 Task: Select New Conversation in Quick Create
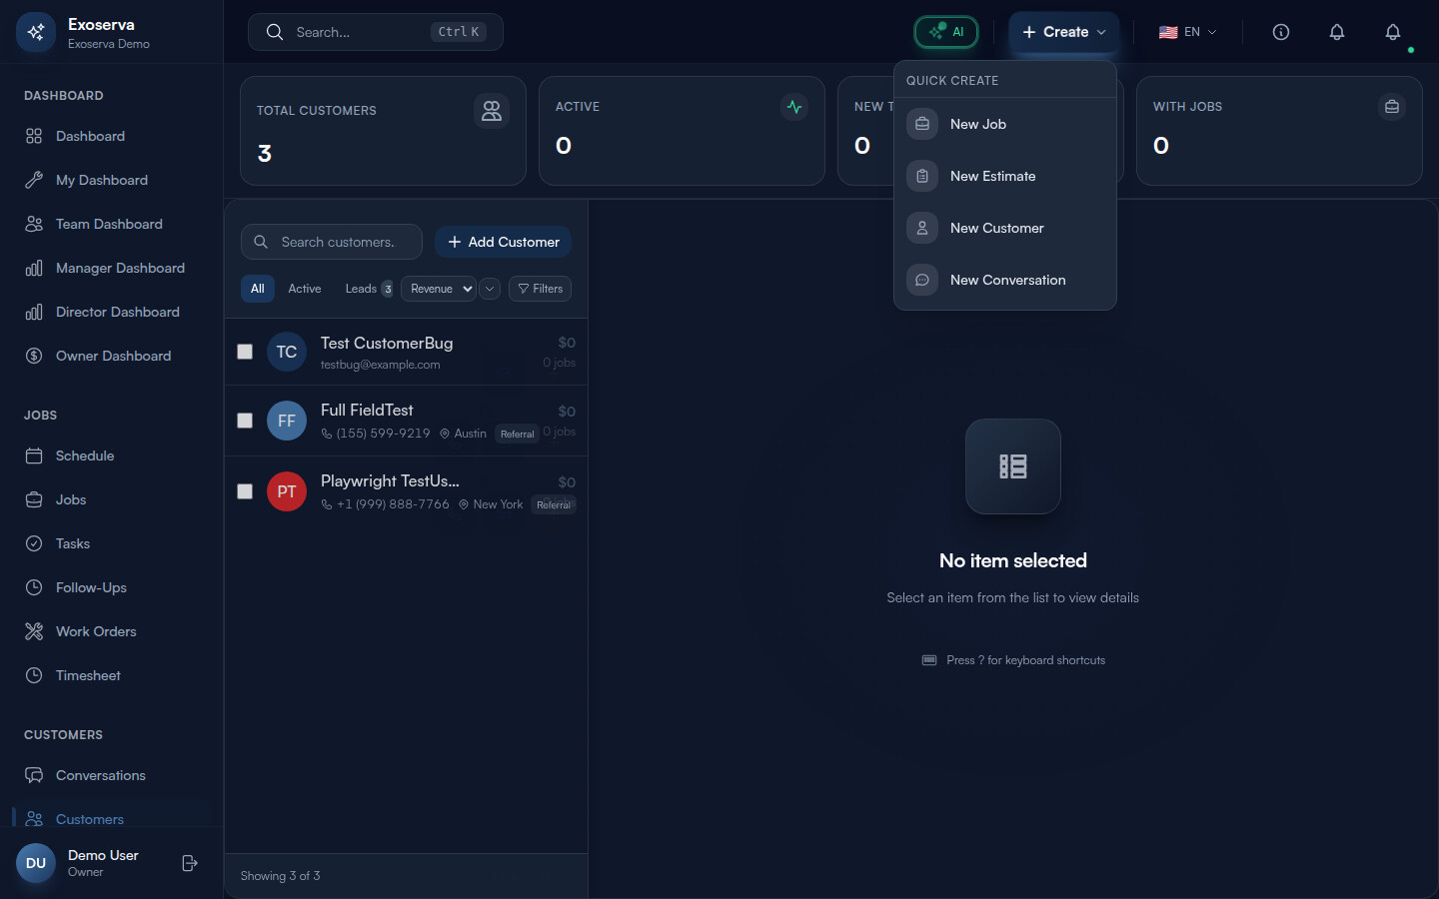(x=1007, y=280)
